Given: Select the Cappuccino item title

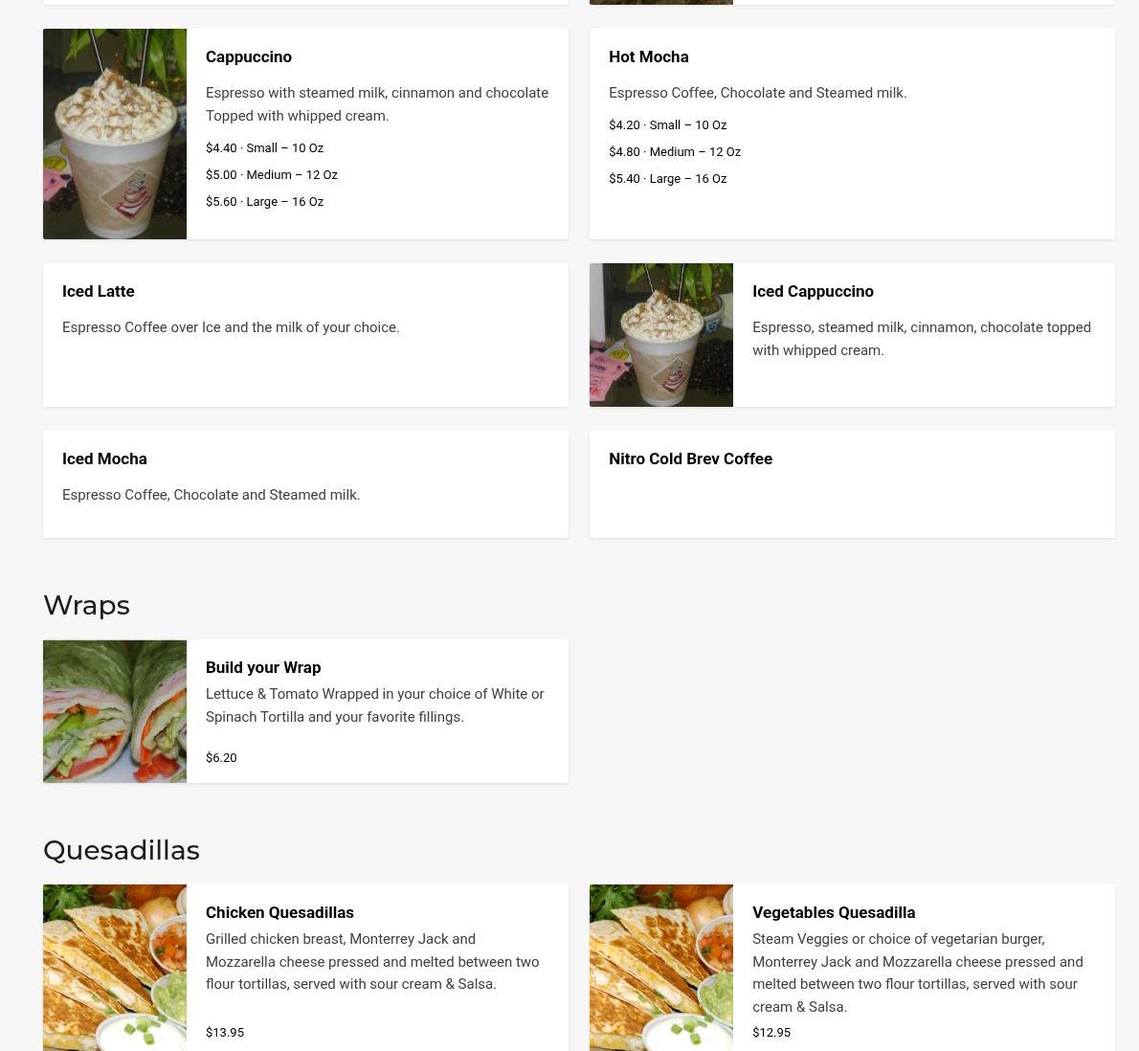Looking at the screenshot, I should coord(249,56).
